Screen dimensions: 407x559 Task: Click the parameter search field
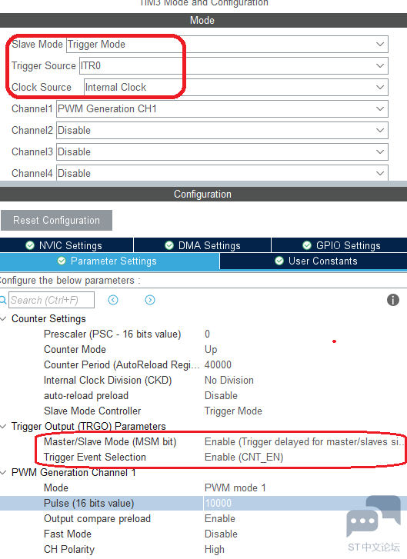click(x=52, y=300)
